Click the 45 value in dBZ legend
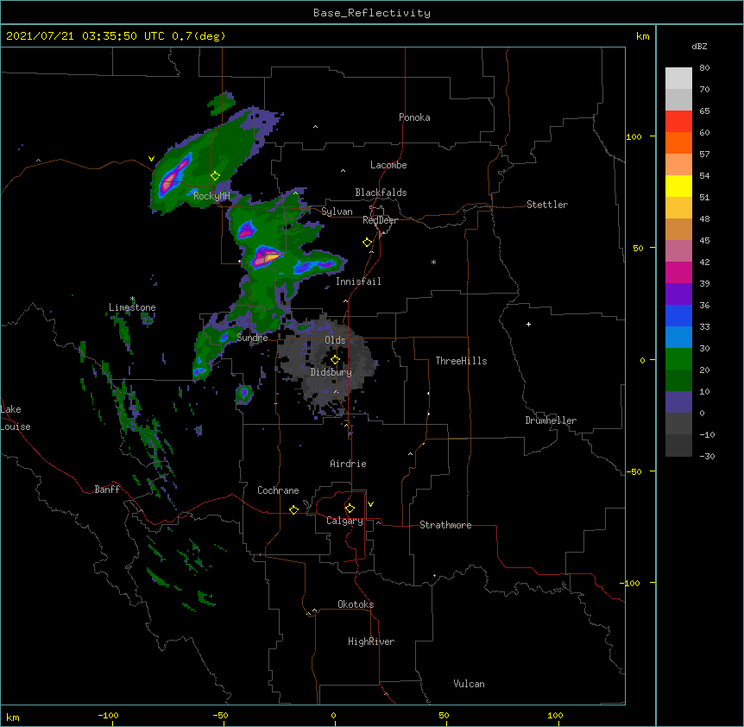 [x=704, y=241]
